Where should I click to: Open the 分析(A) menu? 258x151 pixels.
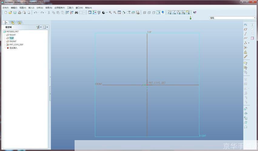pos(40,8)
